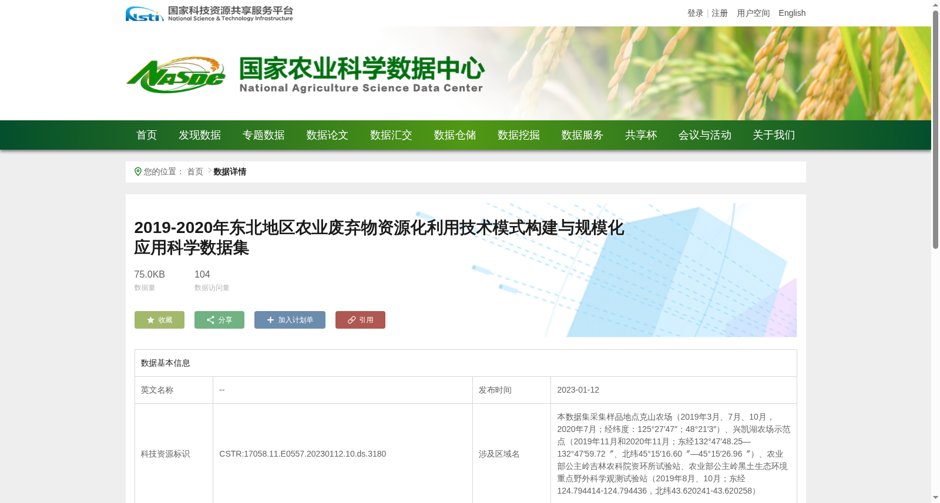Click the 数据基本信息 section header
The height and width of the screenshot is (503, 940).
[x=466, y=363]
